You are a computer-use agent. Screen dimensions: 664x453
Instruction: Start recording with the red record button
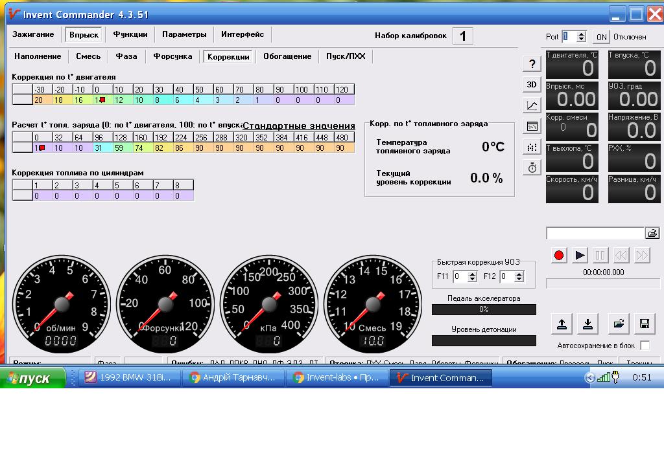pyautogui.click(x=559, y=255)
